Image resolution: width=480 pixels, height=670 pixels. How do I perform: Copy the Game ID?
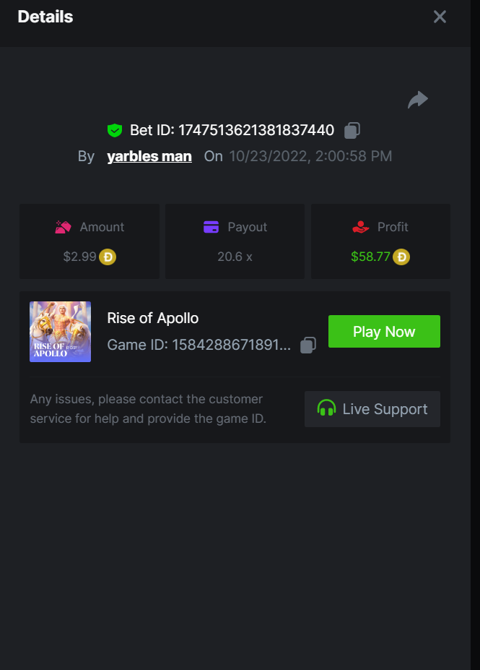pos(308,345)
